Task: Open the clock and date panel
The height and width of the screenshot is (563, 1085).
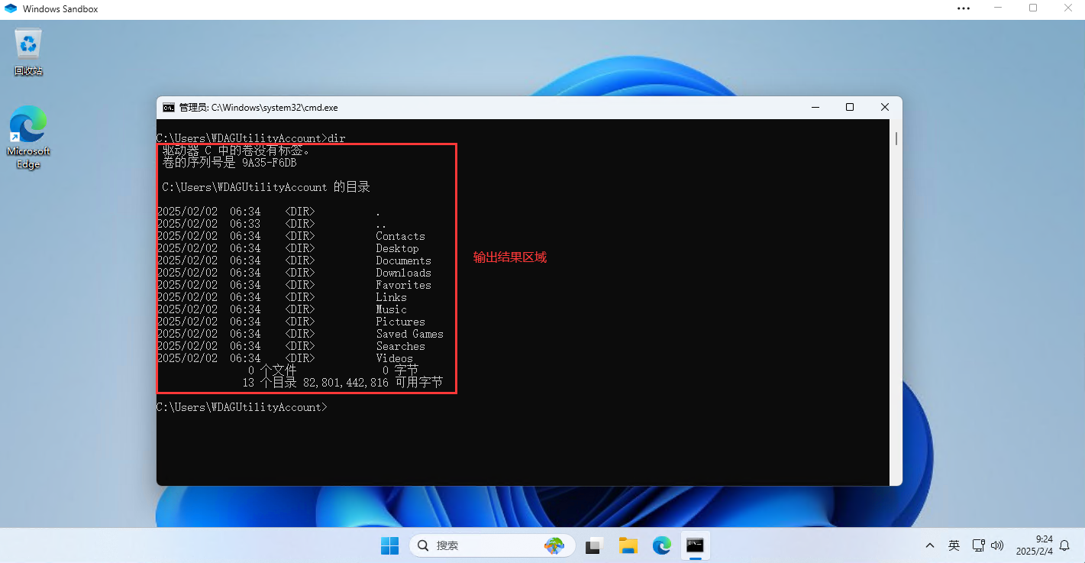Action: point(1034,545)
